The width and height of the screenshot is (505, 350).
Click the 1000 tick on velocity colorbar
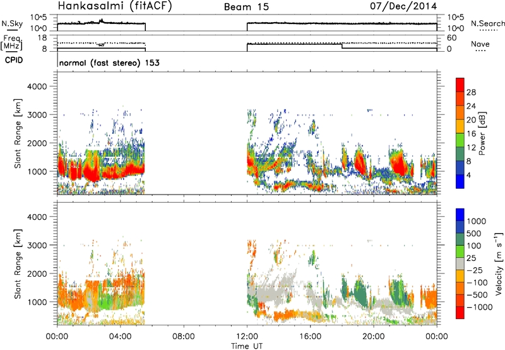(476, 221)
